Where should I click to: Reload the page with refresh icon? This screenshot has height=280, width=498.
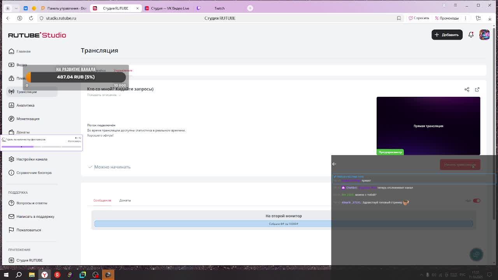(x=32, y=18)
